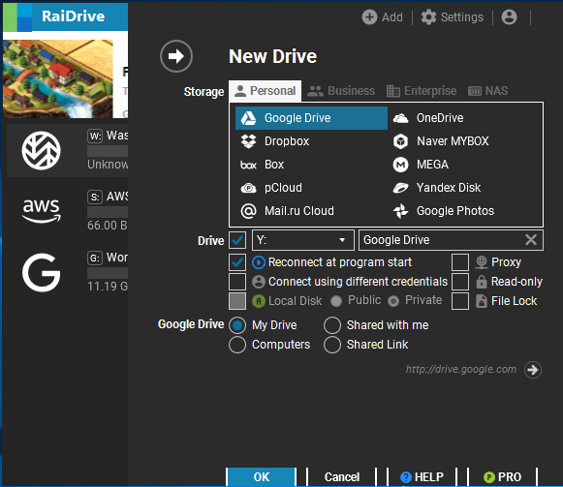
Task: Enable the File Lock checkbox
Action: pos(460,301)
